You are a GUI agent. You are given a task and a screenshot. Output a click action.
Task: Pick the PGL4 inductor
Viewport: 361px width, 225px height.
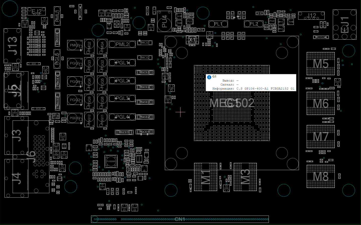click(122, 117)
